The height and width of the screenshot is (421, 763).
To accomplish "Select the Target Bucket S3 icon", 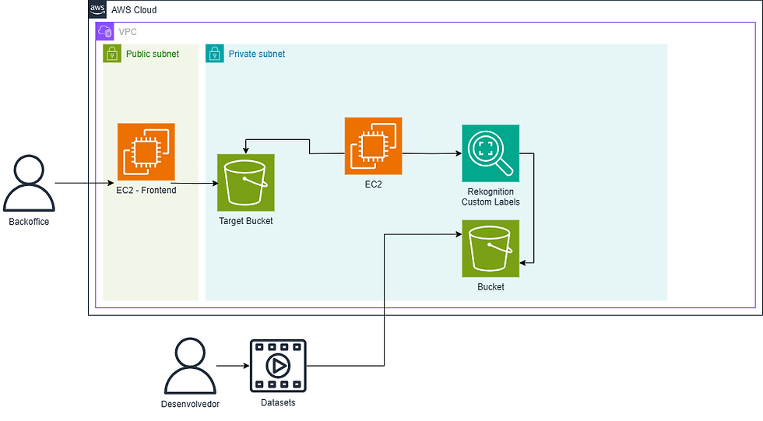I will pyautogui.click(x=246, y=183).
